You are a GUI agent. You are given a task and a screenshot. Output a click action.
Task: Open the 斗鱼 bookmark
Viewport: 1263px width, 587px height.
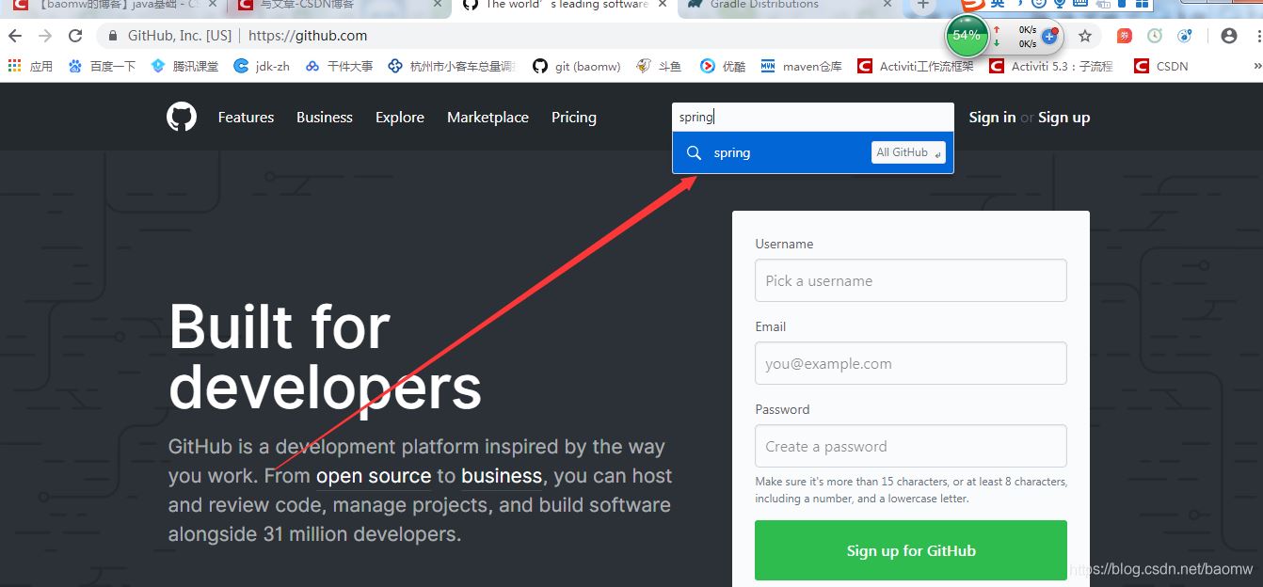click(x=659, y=66)
